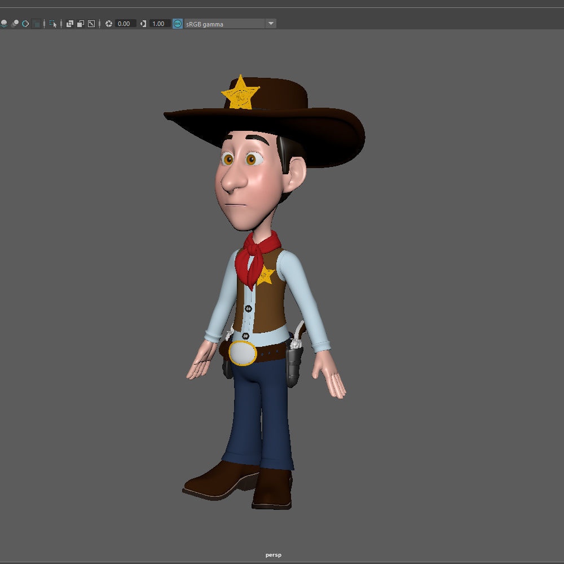Click the persp camera label
Viewport: 564px width, 564px height.
click(x=274, y=555)
